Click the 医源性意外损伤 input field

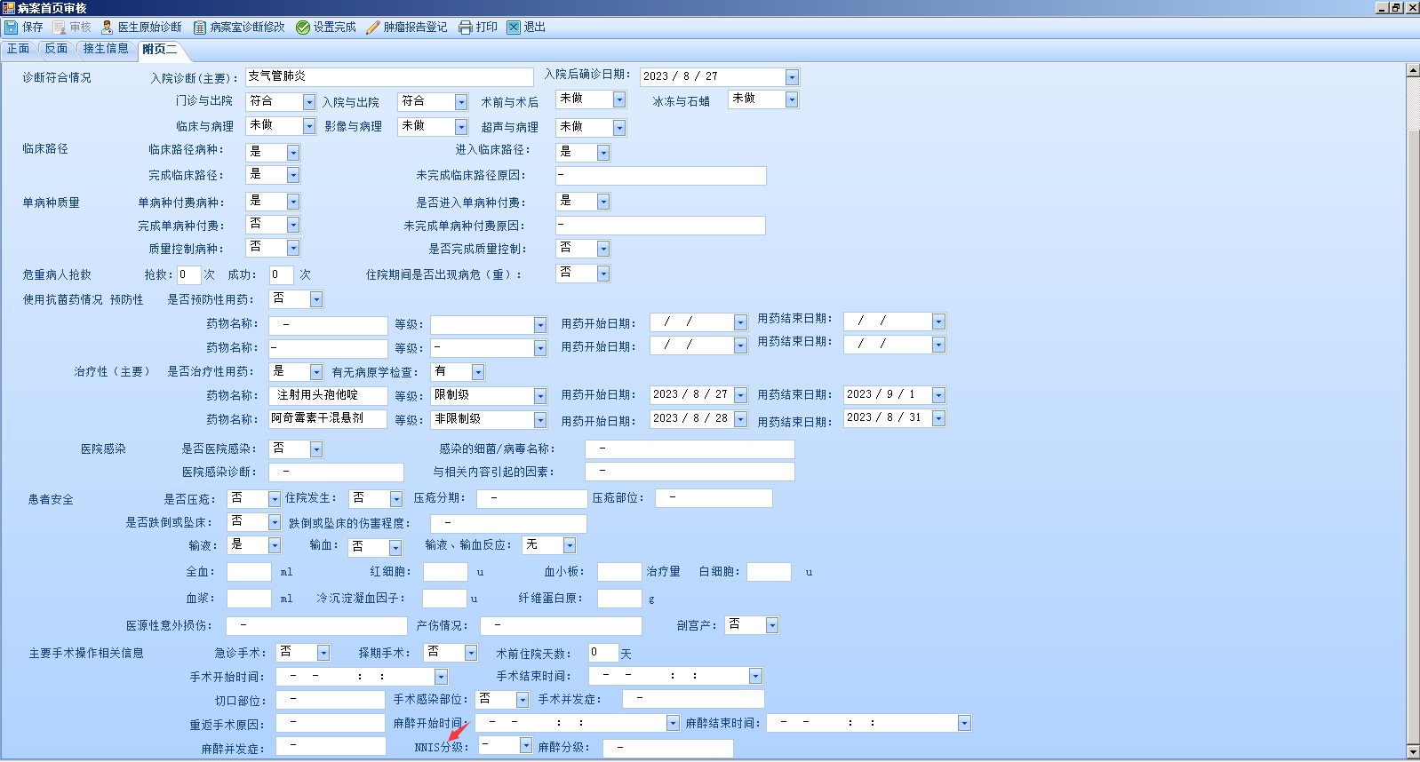(x=316, y=626)
